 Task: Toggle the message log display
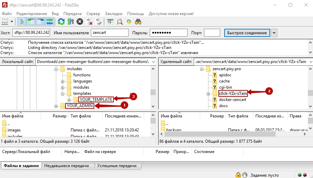point(22,22)
